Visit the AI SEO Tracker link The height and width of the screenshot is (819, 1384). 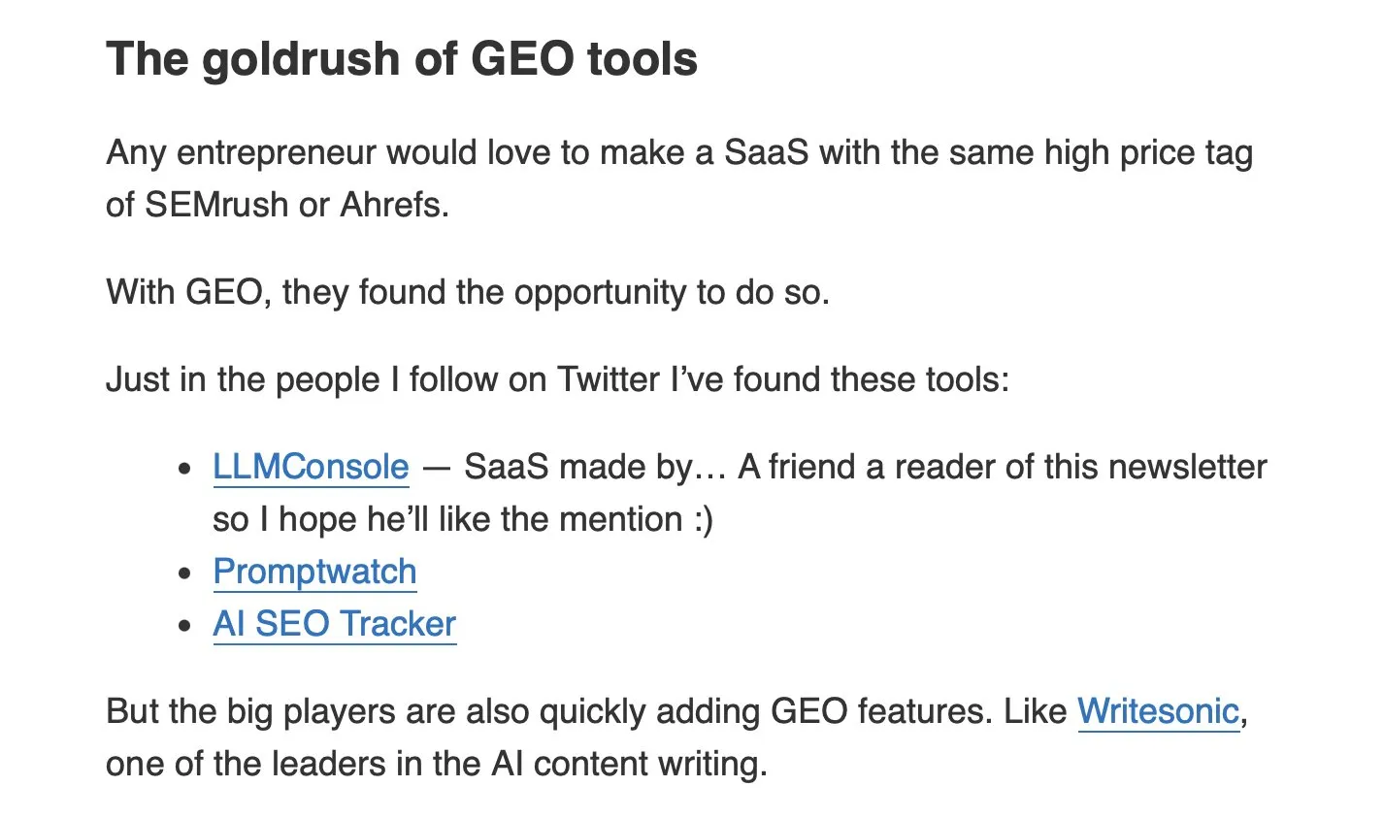[334, 624]
